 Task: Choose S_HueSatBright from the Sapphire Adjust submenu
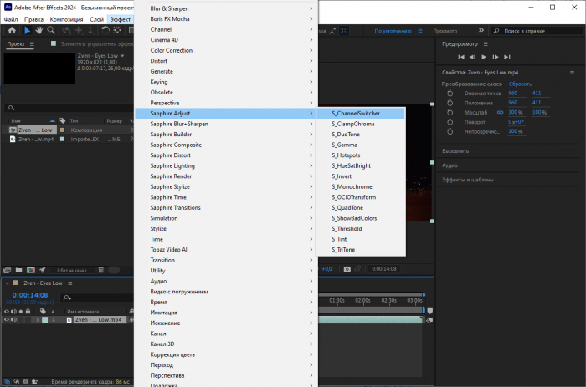point(352,165)
